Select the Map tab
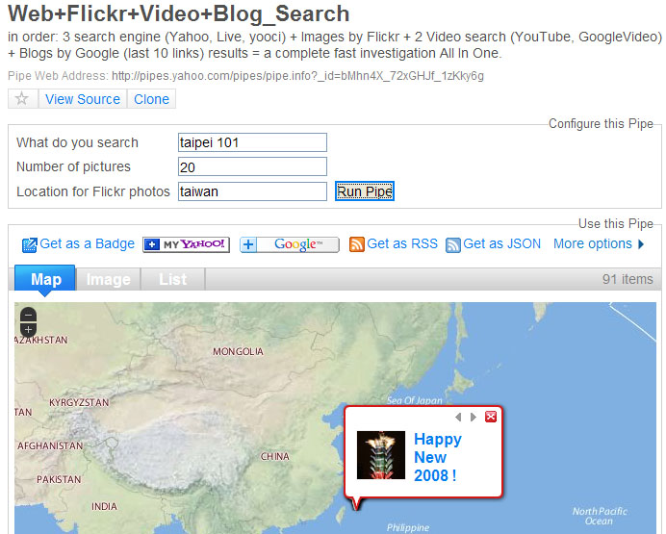This screenshot has width=666, height=534. tap(45, 279)
